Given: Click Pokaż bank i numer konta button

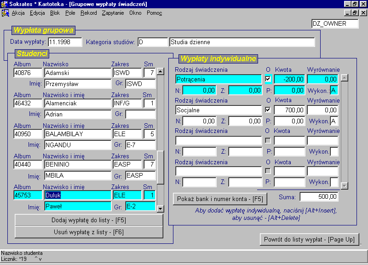Looking at the screenshot, I should click(220, 199).
